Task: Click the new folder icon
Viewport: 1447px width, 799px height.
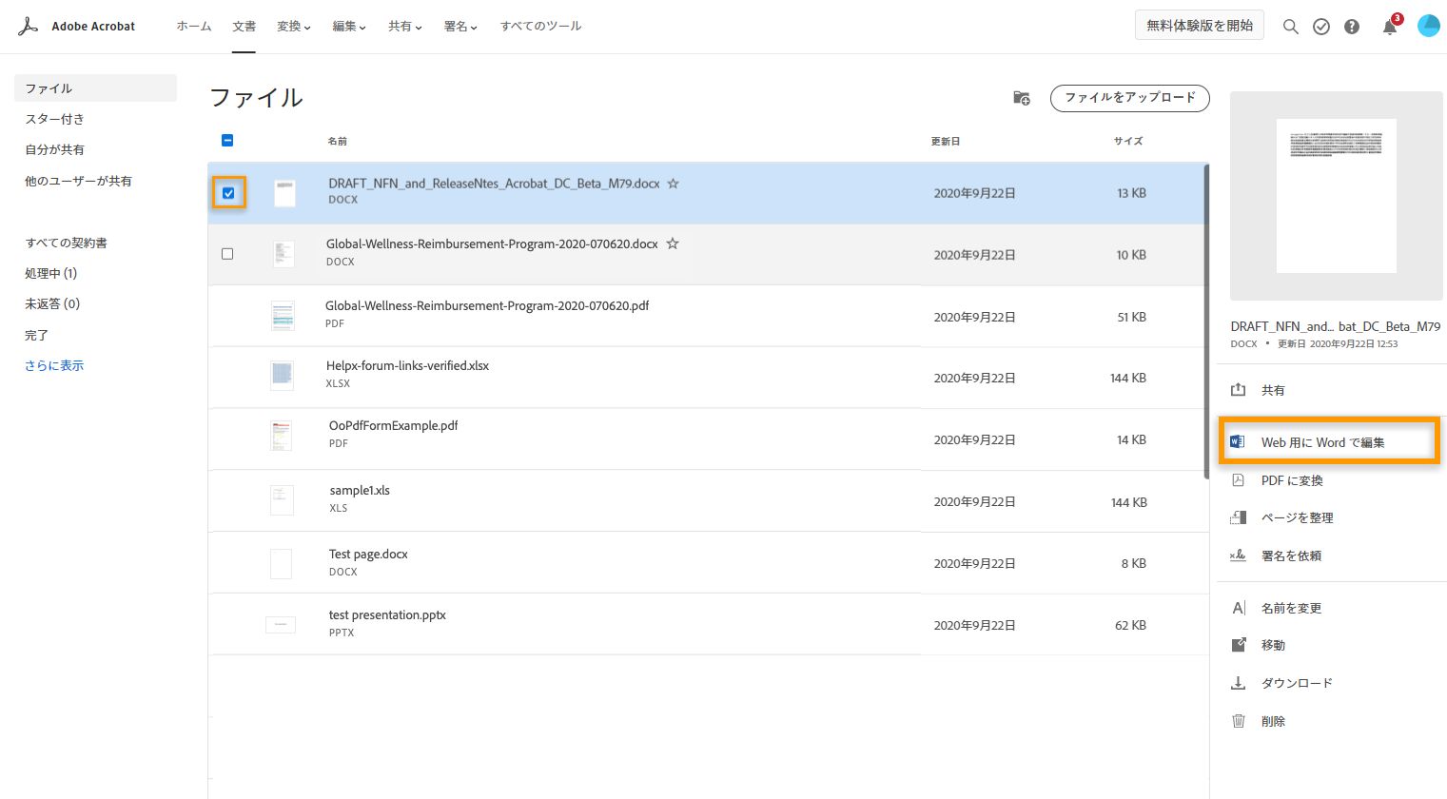Action: click(x=1022, y=98)
